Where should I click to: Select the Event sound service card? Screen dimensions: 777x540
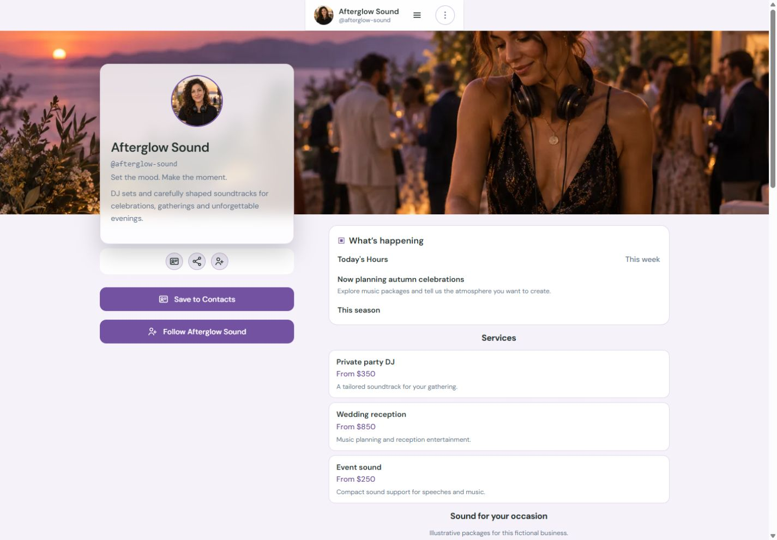(x=499, y=479)
